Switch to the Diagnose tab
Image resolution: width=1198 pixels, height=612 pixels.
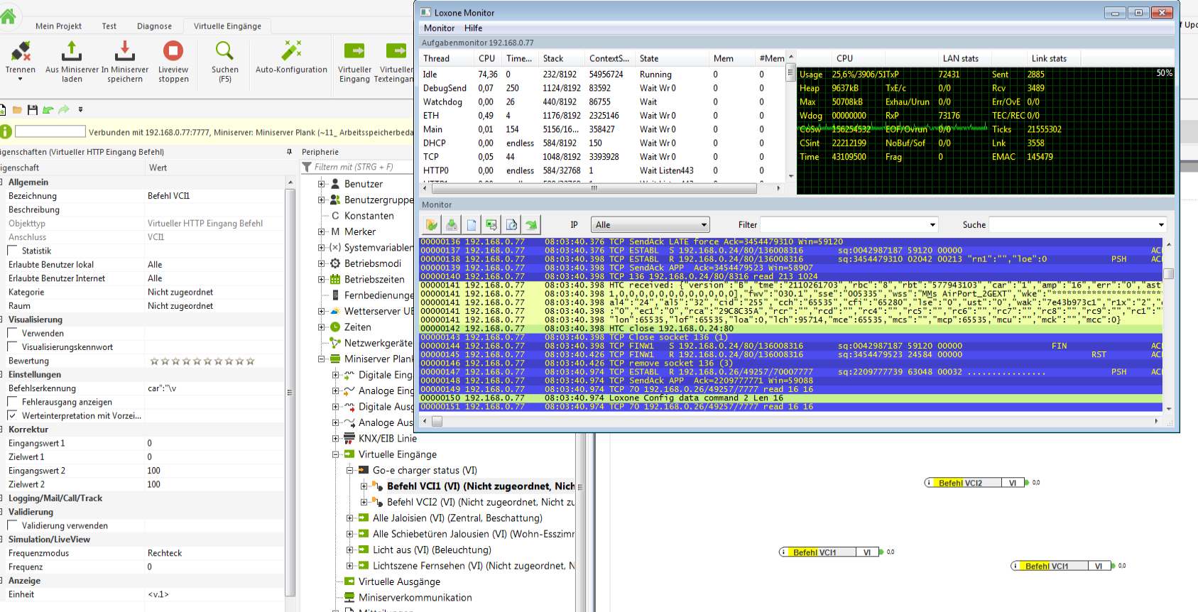[x=154, y=26]
